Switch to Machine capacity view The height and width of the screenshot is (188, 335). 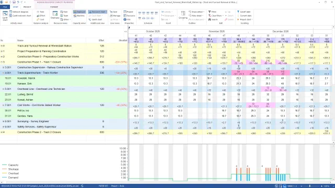coord(79,16)
